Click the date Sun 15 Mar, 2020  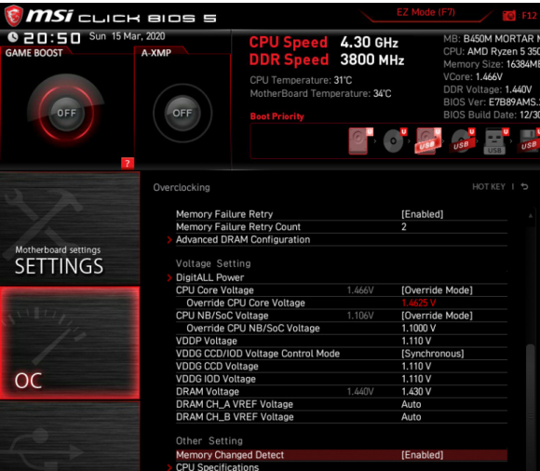(x=127, y=36)
